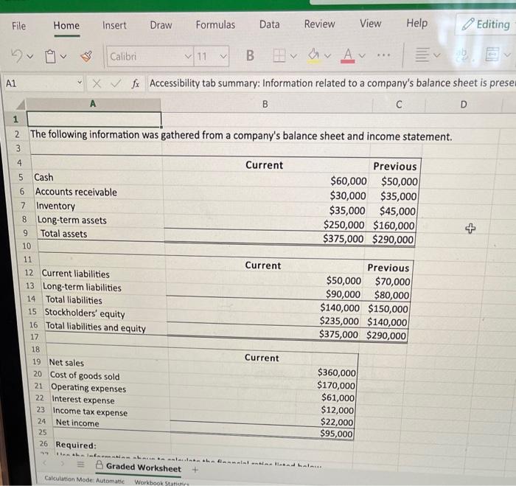Open the all sheets list icon
This screenshot has width=516, height=486.
coord(80,465)
